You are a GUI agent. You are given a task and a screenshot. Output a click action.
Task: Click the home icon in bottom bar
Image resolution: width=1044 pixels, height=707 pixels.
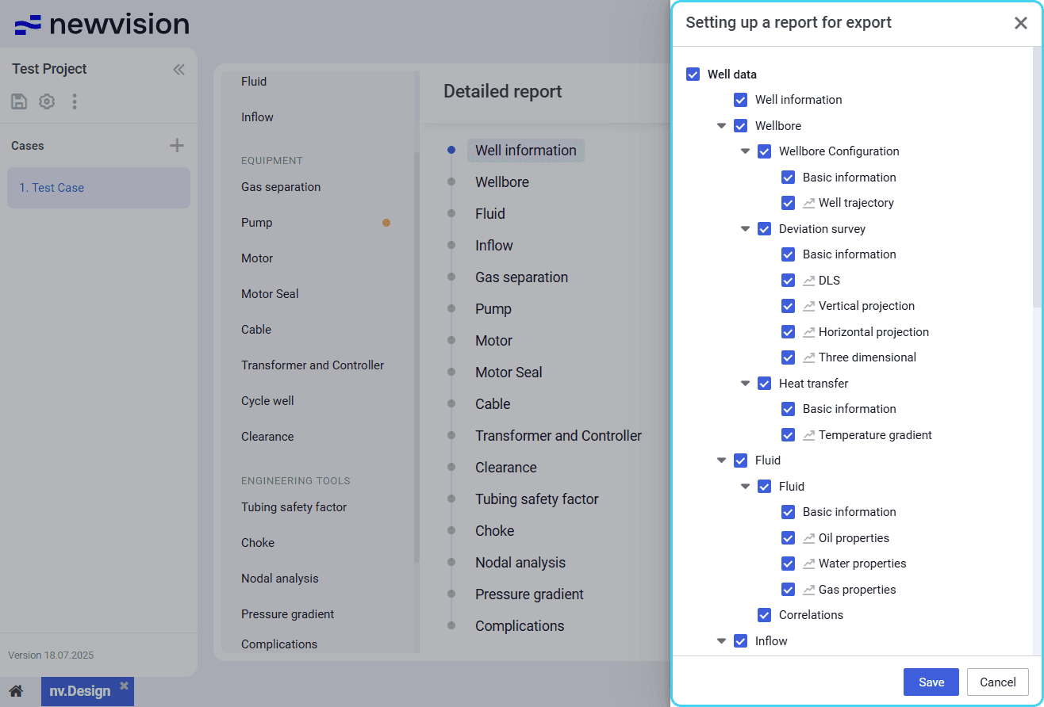pyautogui.click(x=16, y=691)
